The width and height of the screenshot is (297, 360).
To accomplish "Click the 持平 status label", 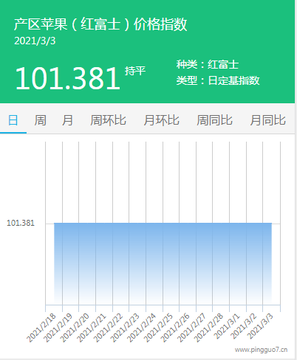I will point(135,71).
